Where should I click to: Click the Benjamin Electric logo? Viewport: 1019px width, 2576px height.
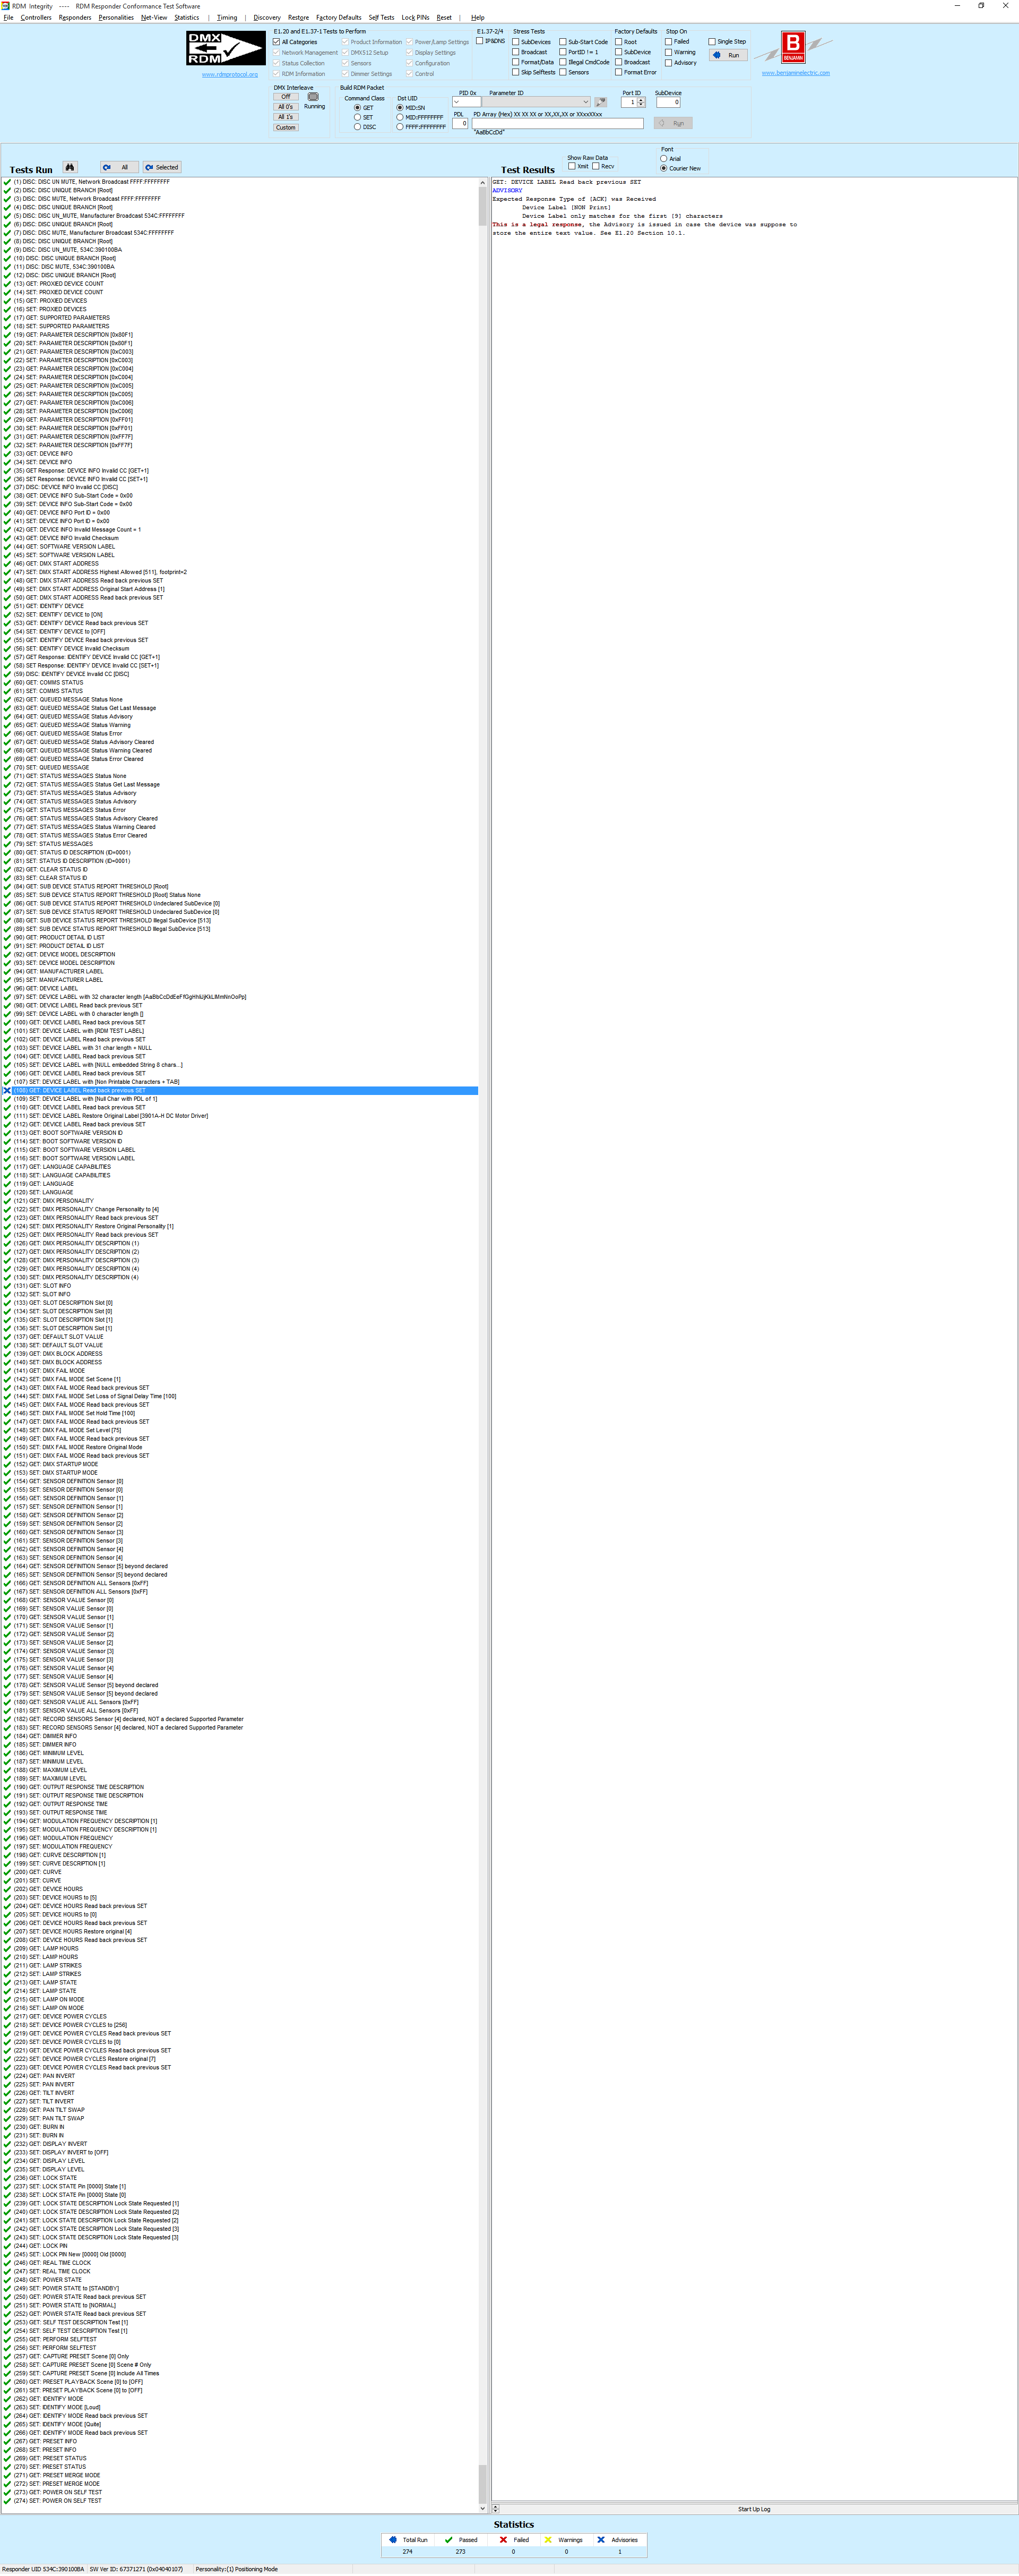[793, 47]
